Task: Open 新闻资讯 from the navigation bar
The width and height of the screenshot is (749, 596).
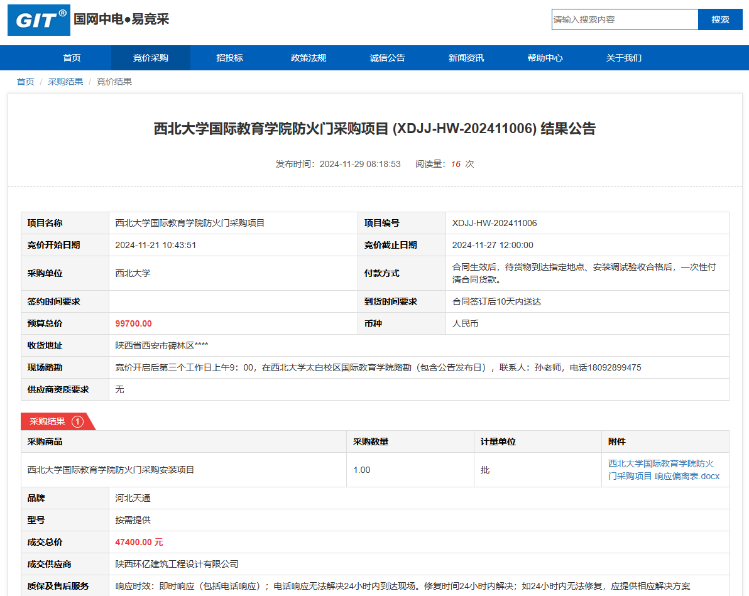Action: click(466, 58)
